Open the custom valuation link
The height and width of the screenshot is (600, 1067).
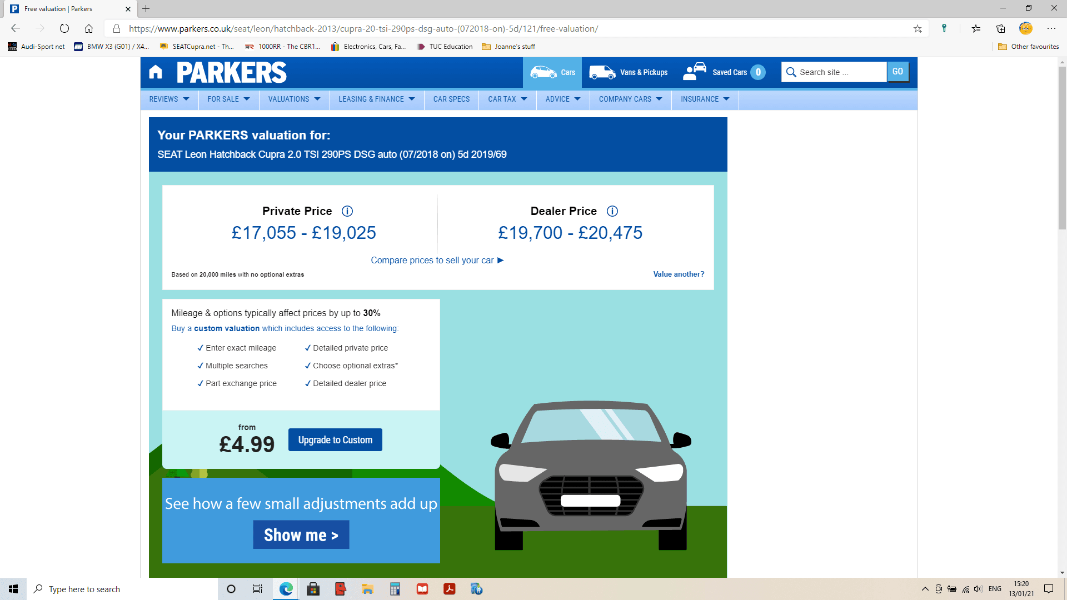pos(227,329)
